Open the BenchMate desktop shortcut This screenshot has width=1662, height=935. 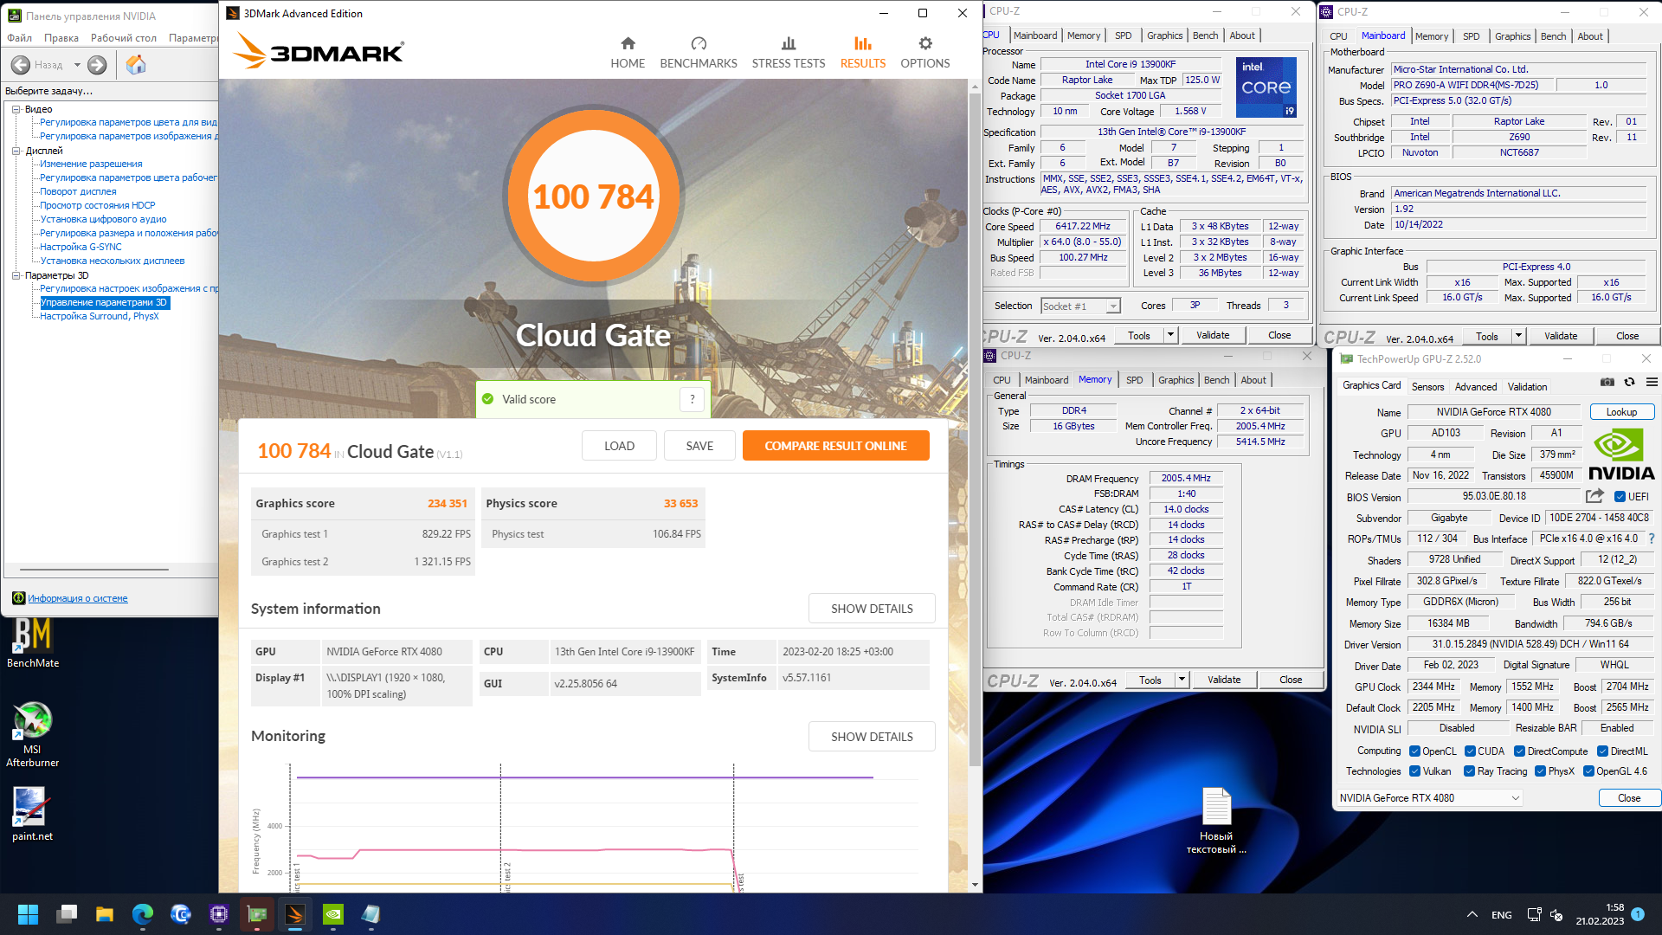pyautogui.click(x=33, y=642)
